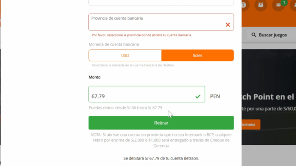
Task: Select Soles as bank account currency
Action: coord(197,55)
